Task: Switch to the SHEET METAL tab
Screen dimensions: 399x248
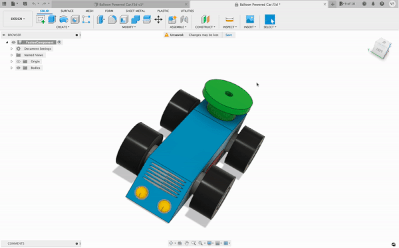Action: tap(136, 11)
